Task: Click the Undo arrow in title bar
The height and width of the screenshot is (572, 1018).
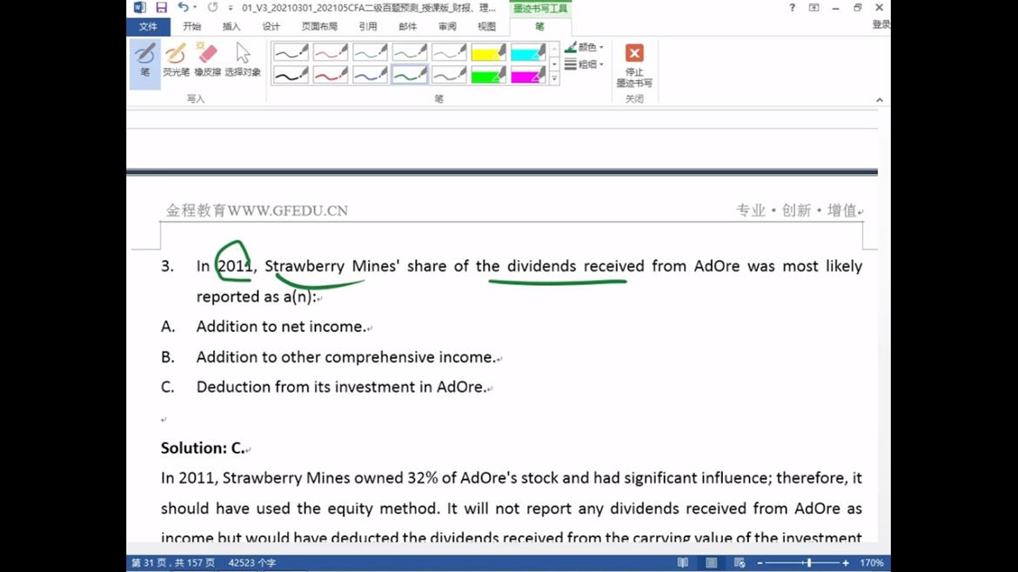Action: pos(183,8)
